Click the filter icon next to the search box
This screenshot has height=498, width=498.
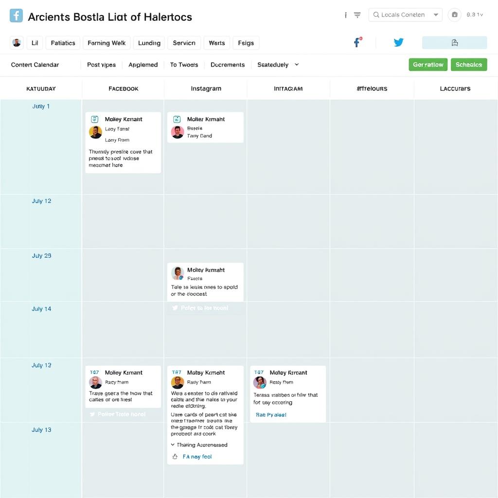[x=357, y=15]
